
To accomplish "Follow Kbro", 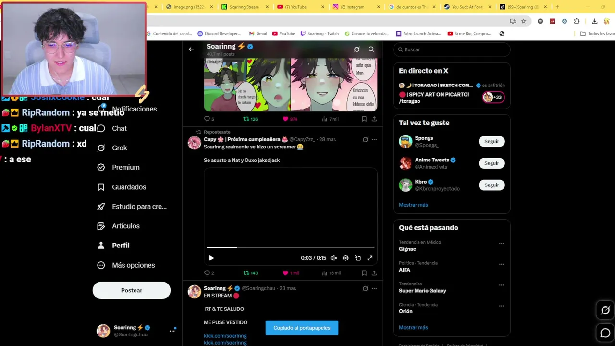I will pos(492,185).
